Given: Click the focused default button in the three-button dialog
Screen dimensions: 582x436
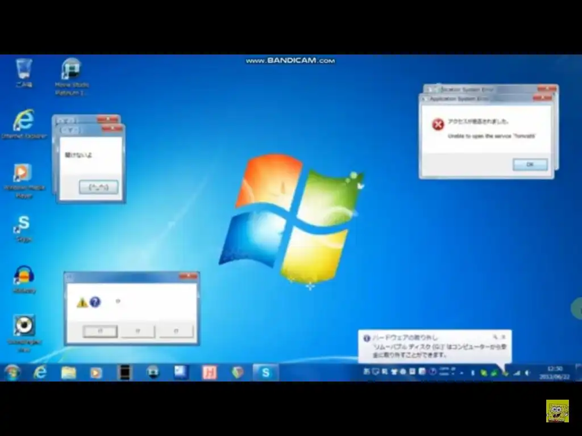Looking at the screenshot, I should coord(100,331).
